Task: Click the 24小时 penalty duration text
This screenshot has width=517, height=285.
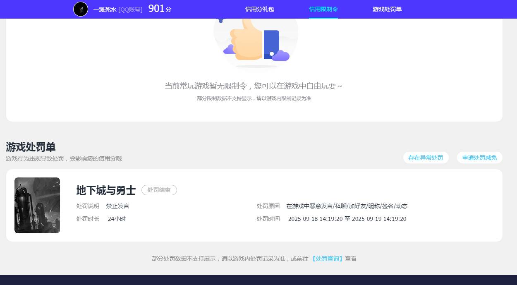Action: tap(117, 219)
